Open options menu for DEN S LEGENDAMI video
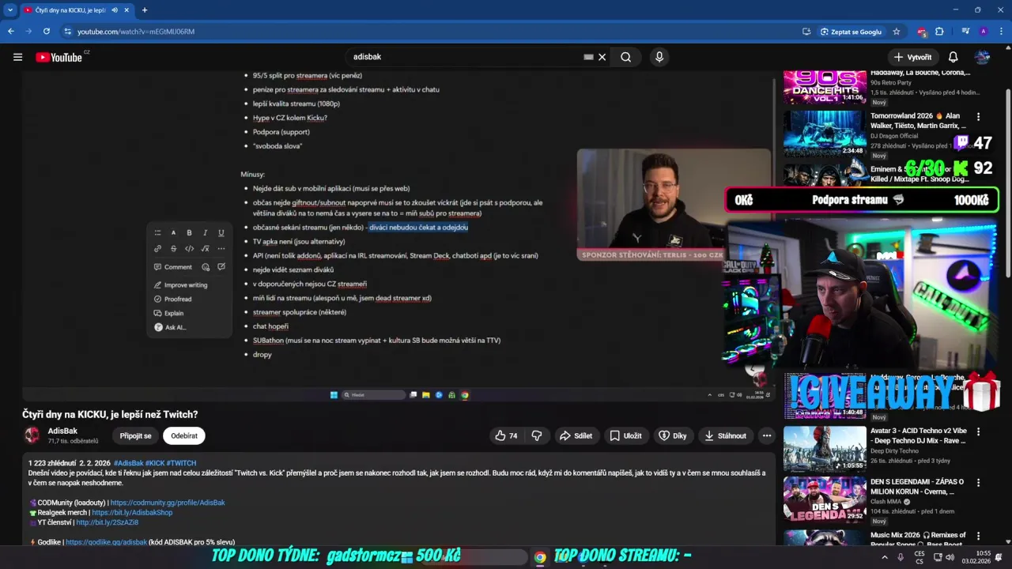 point(978,482)
